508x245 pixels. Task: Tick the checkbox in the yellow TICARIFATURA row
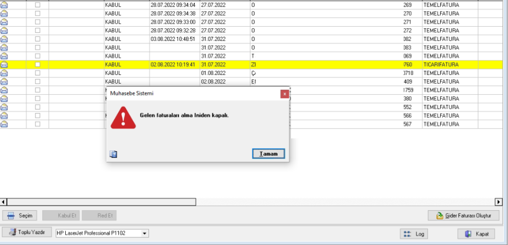pyautogui.click(x=38, y=65)
